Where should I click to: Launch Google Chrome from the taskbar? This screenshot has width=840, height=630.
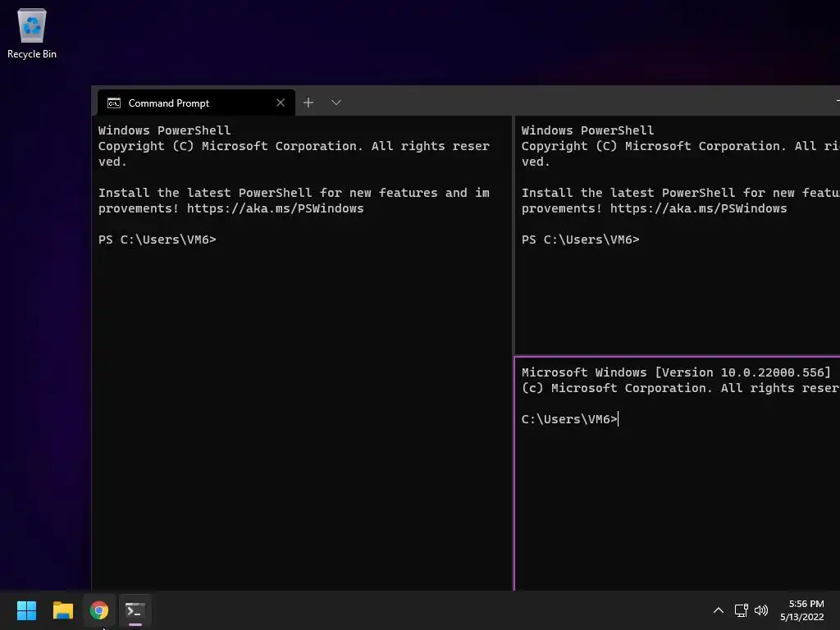[99, 610]
